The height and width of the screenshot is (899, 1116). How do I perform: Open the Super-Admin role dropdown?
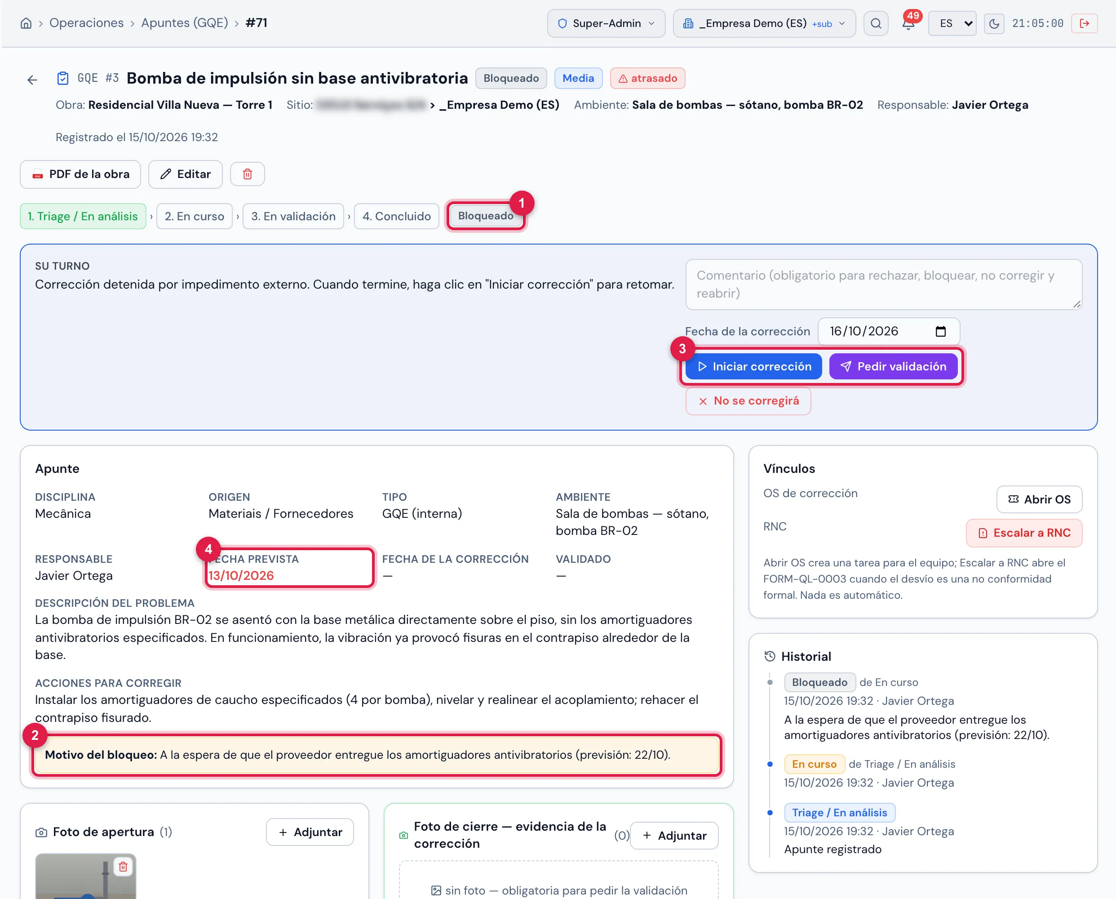pyautogui.click(x=606, y=23)
